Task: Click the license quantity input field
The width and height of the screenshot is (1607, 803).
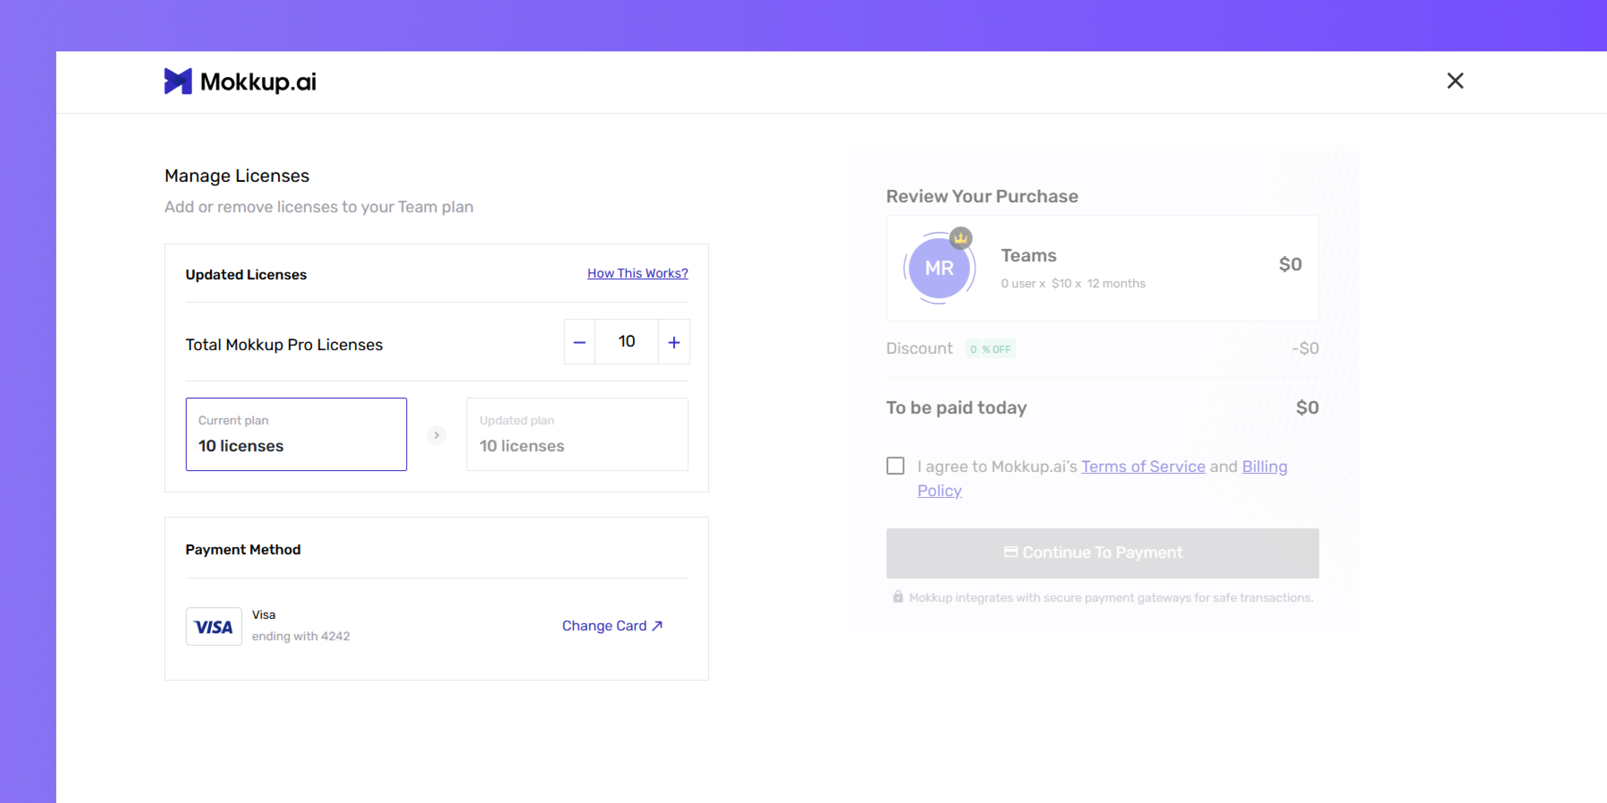Action: [626, 342]
